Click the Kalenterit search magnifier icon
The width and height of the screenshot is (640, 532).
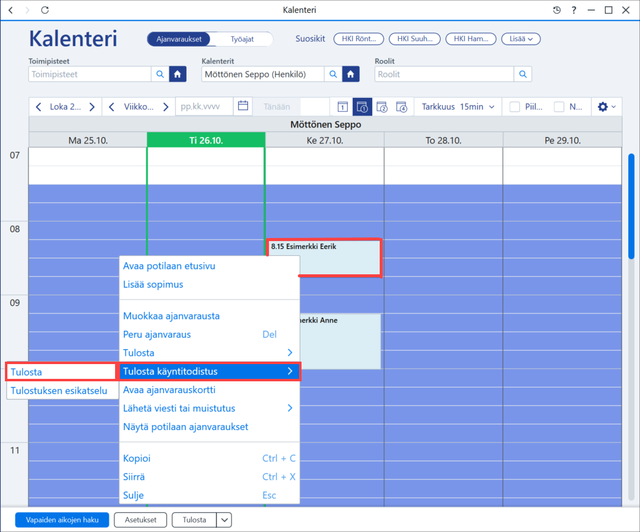333,74
